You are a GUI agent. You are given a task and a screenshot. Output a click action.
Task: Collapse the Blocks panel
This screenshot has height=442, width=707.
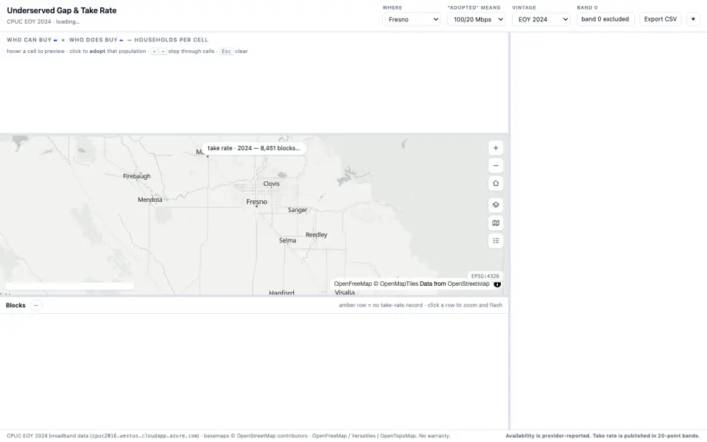point(36,305)
